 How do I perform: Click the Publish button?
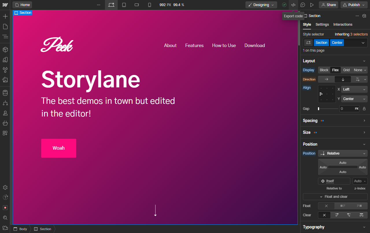354,5
